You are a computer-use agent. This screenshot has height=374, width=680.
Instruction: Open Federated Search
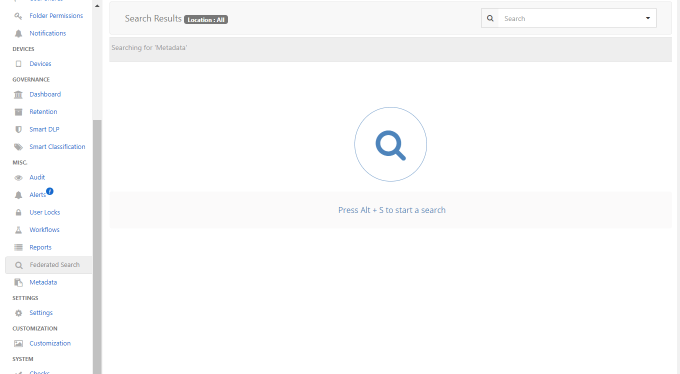54,264
